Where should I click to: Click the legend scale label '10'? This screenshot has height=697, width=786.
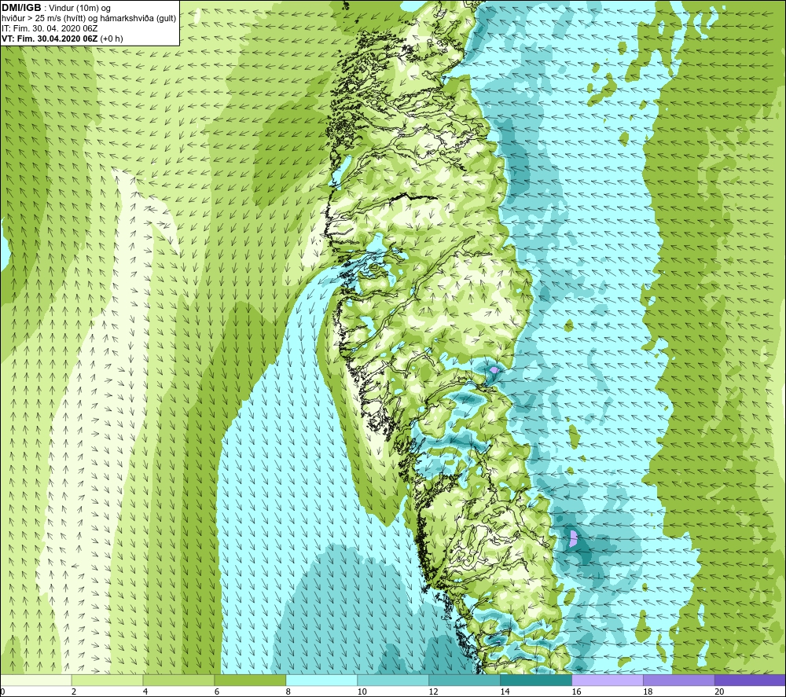pos(362,691)
